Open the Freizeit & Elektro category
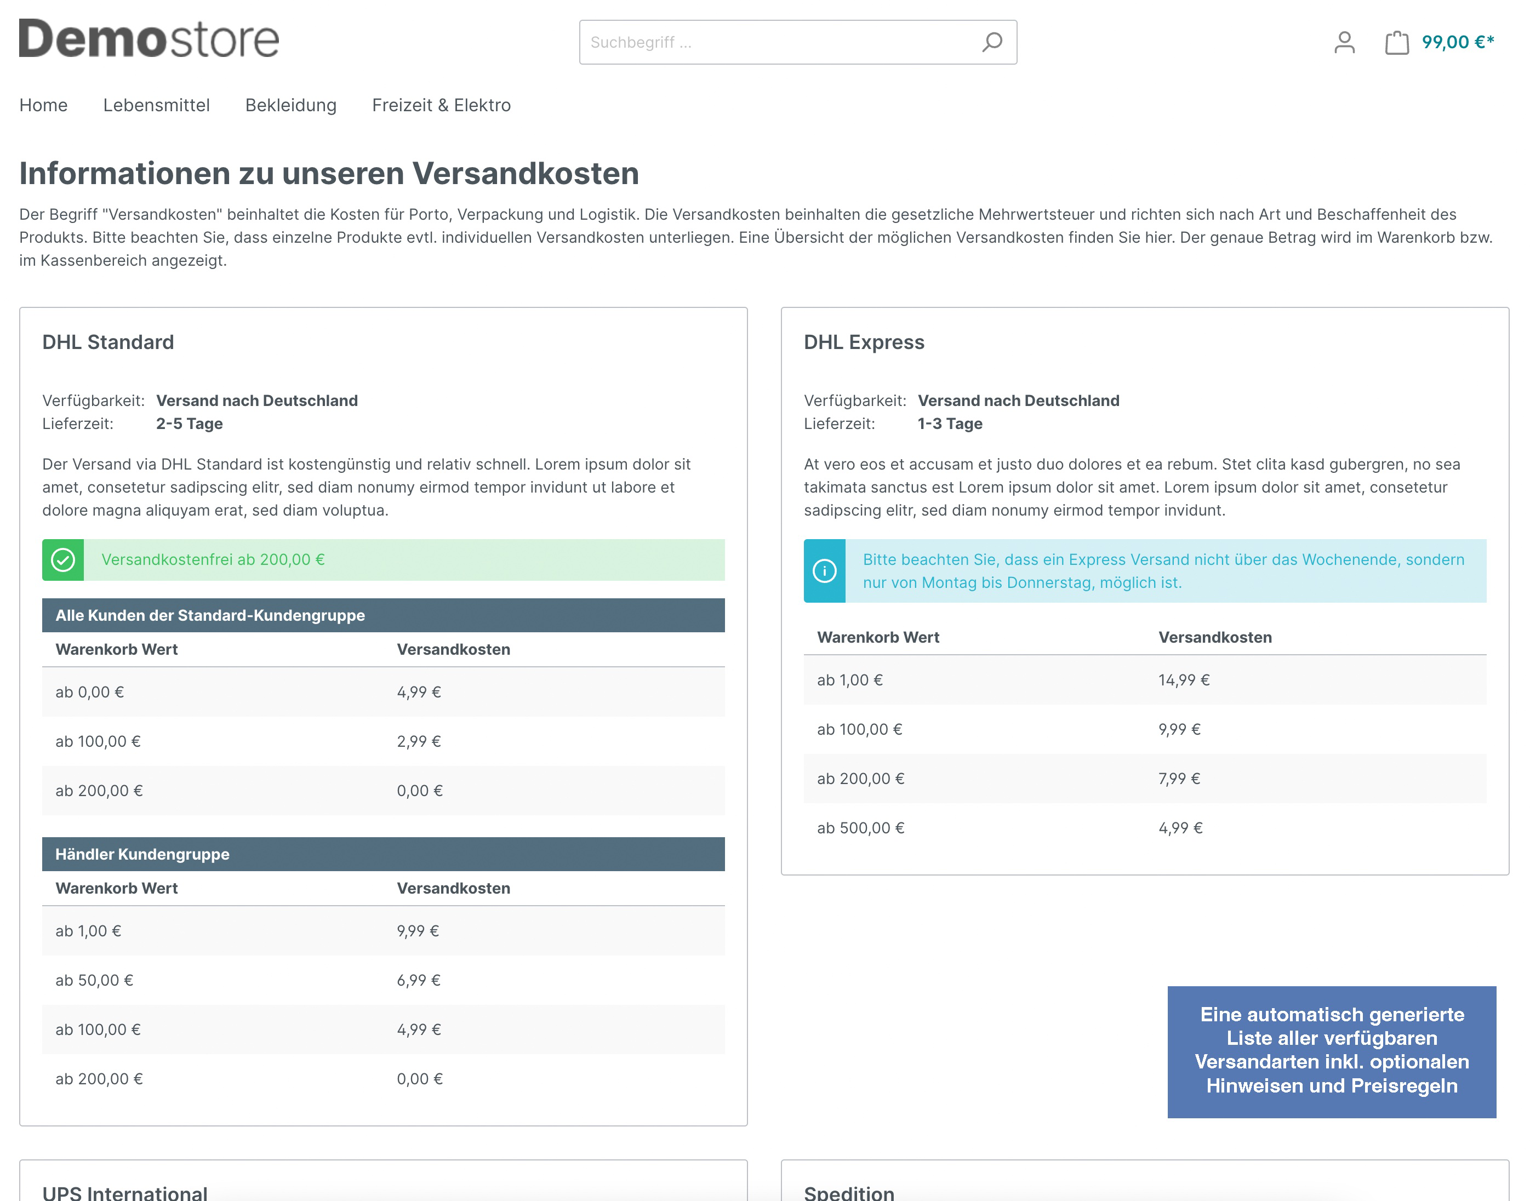This screenshot has width=1530, height=1201. coord(441,105)
